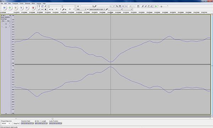Open the track name dropdown menu
Viewport: 213px width, 128px height.
point(6,16)
